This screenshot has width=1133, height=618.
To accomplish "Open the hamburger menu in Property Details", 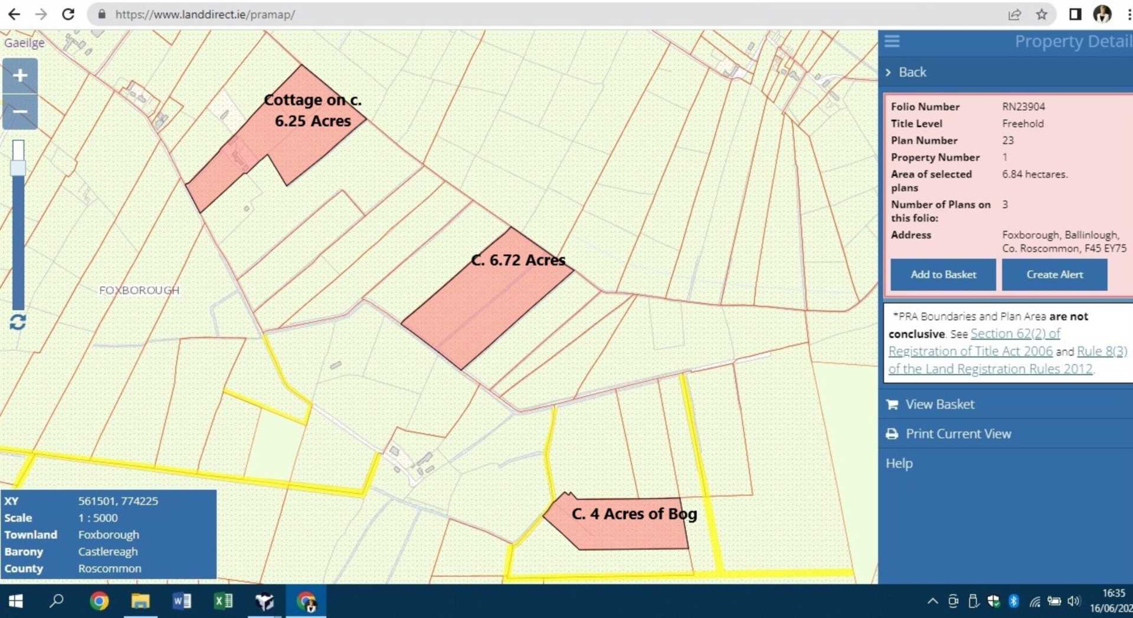I will (892, 41).
